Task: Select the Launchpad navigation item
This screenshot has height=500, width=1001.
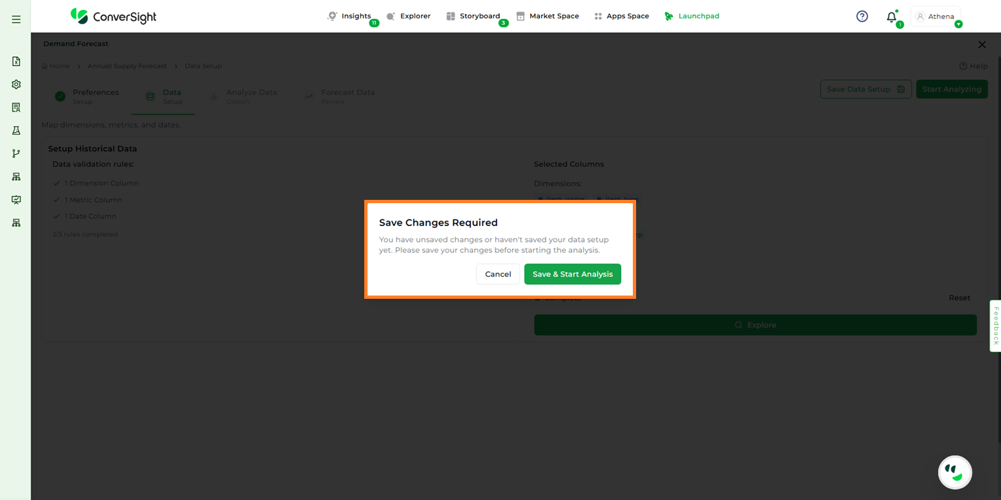Action: point(692,16)
